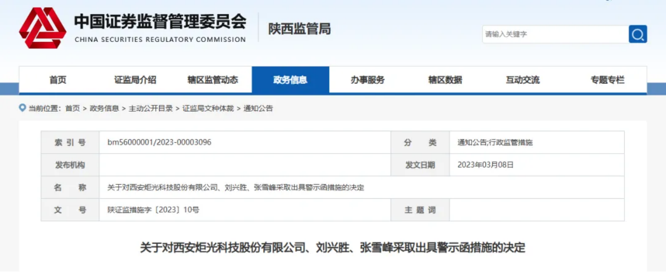The image size is (666, 272).
Task: Click the 陕西监管局 header title
Action: click(299, 29)
